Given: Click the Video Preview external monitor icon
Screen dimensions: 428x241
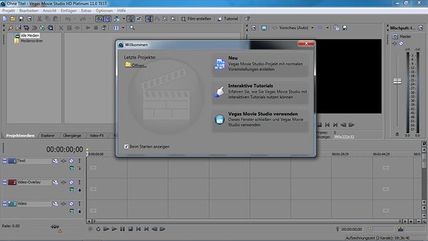Looking at the screenshot, I should 264,28.
